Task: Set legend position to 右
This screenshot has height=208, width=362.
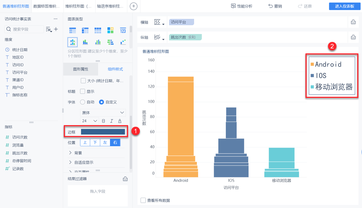Action: [x=115, y=143]
